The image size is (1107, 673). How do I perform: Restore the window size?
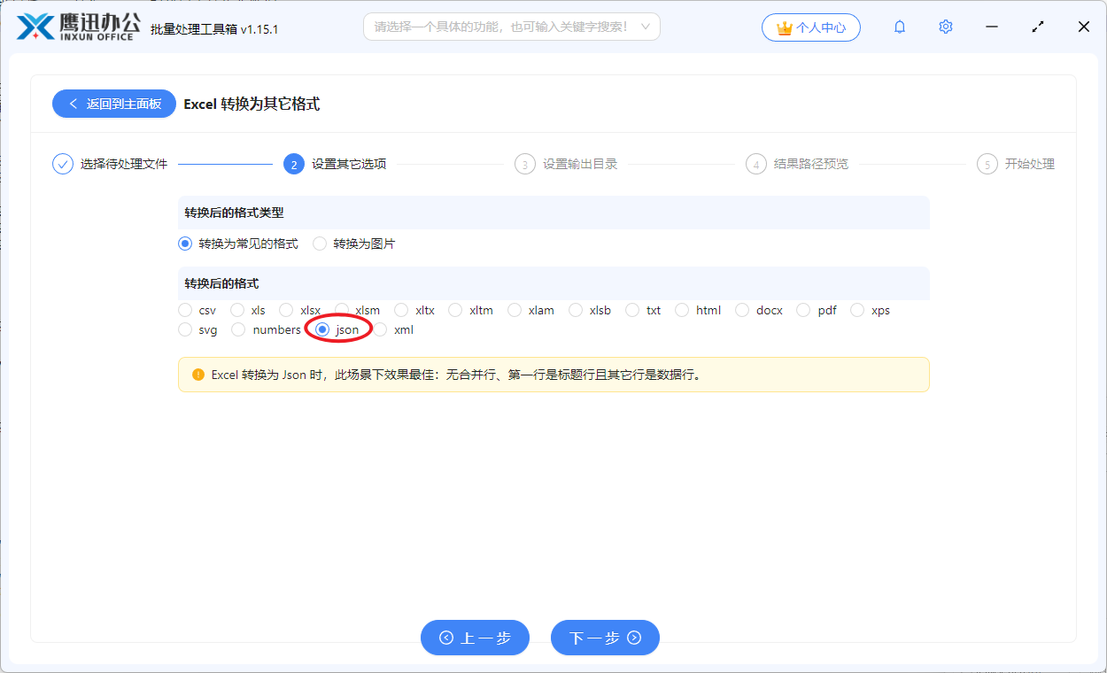click(x=1038, y=27)
